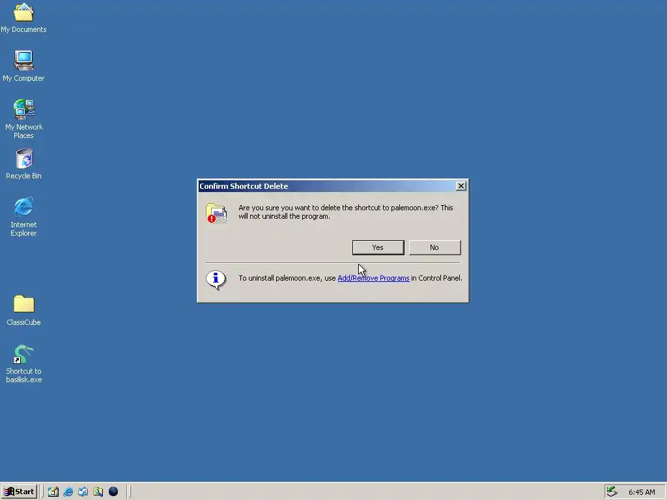667x500 pixels.
Task: Select the Internet Explorer desktop icon
Action: point(23,217)
